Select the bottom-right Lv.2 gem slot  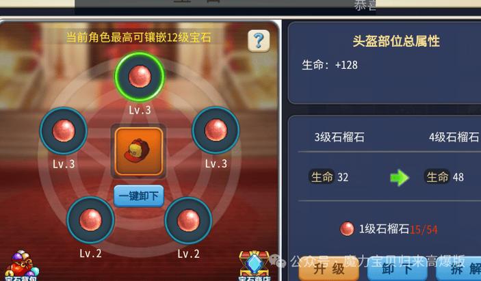188,221
